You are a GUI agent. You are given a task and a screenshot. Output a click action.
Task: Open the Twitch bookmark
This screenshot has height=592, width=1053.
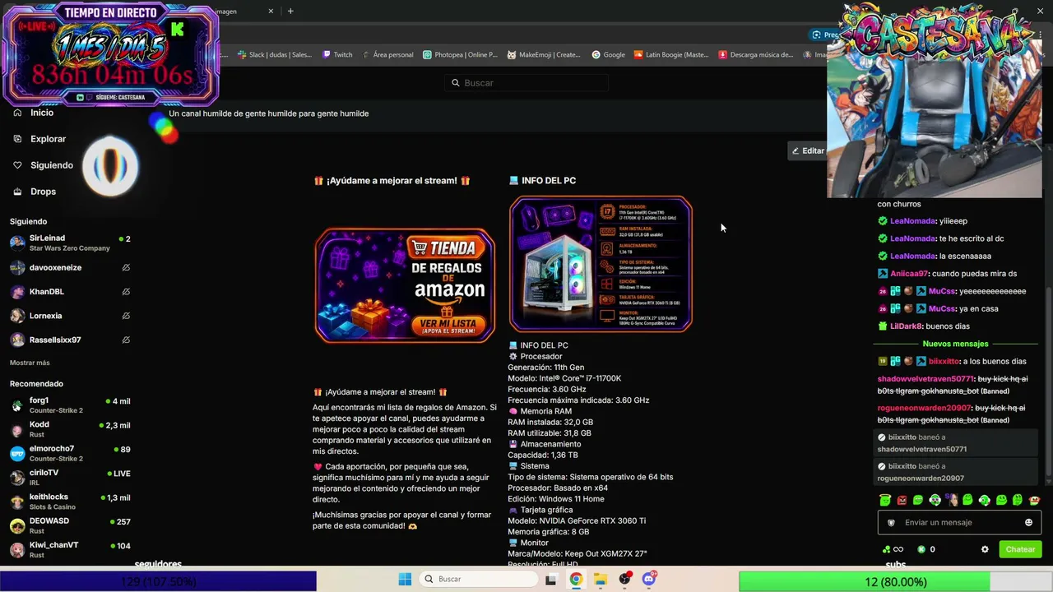(x=337, y=55)
